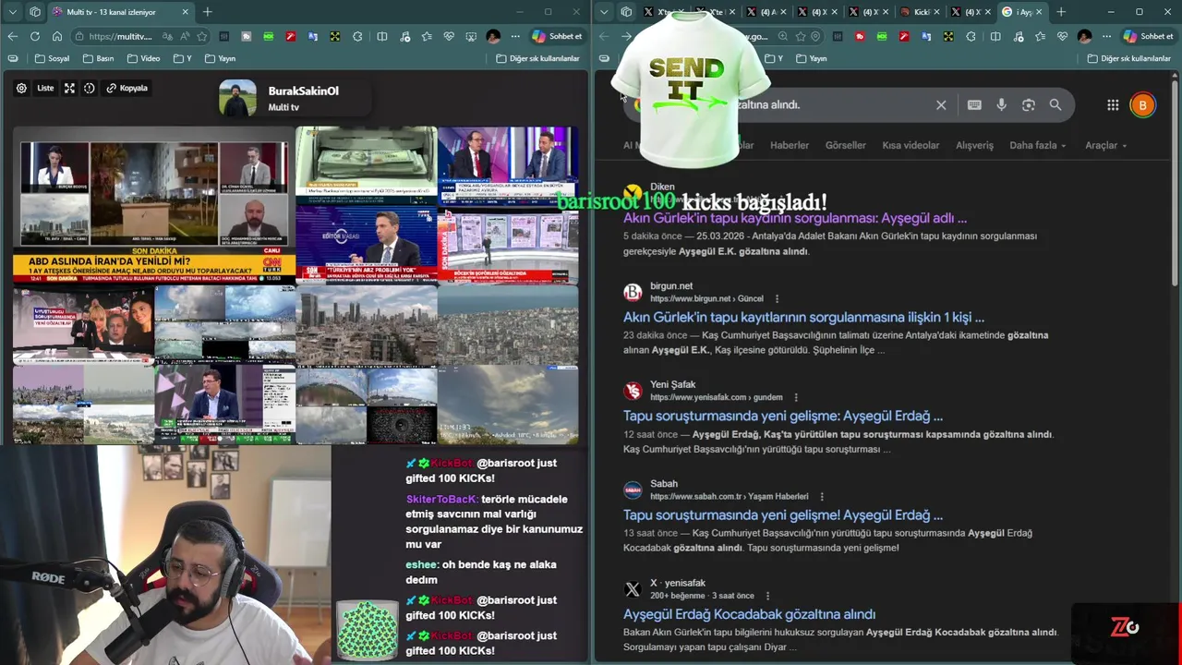The height and width of the screenshot is (665, 1182).
Task: Open screenshot tool icon in Multi tv window
Action: coord(471,36)
